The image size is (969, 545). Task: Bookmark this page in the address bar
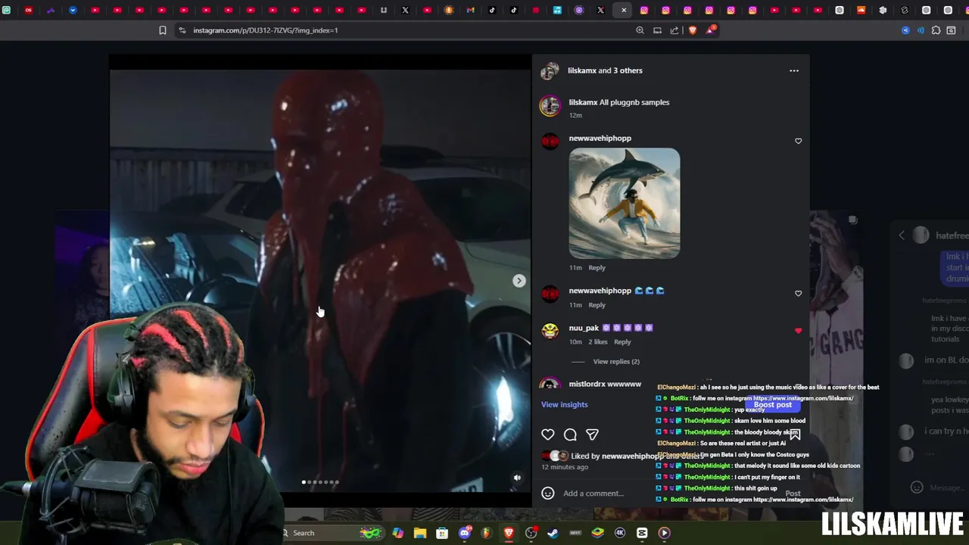[x=162, y=30]
